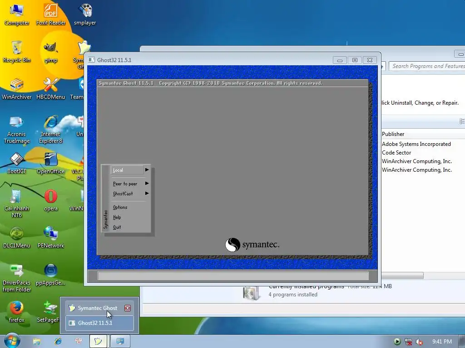The width and height of the screenshot is (465, 348).
Task: Launch the gimp desktop icon
Action: tap(51, 52)
